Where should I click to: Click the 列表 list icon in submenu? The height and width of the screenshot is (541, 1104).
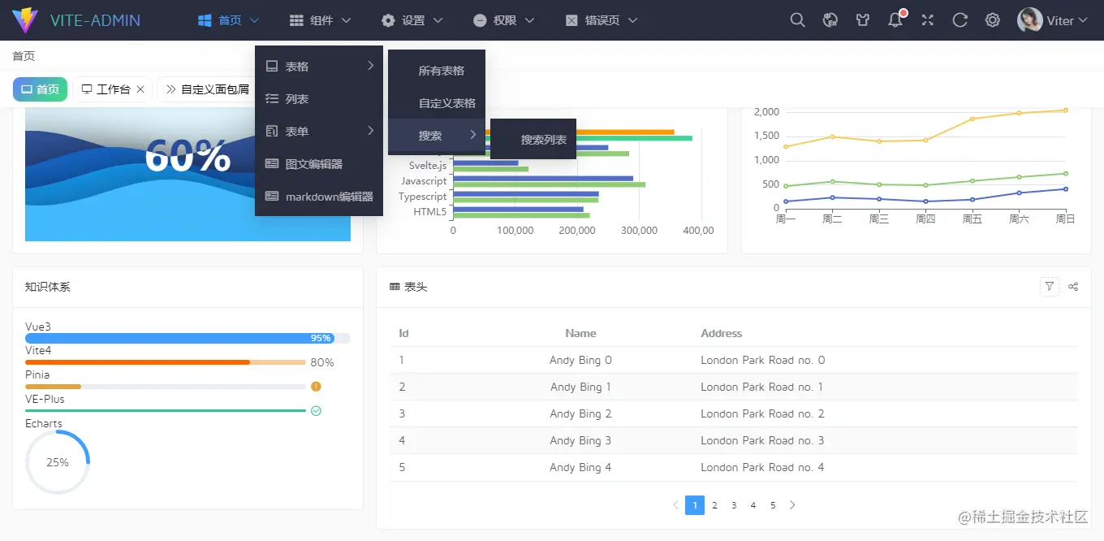click(x=272, y=99)
